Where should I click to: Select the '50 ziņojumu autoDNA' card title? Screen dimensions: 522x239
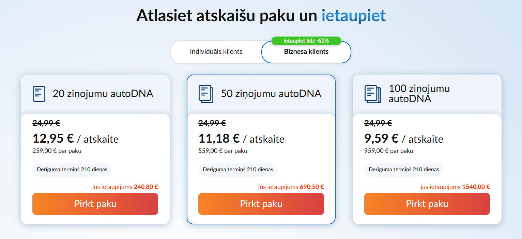pos(271,94)
